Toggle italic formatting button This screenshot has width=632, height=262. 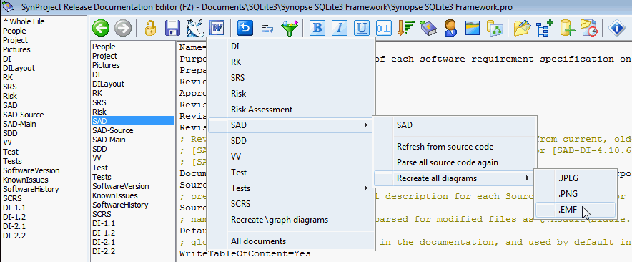click(340, 28)
